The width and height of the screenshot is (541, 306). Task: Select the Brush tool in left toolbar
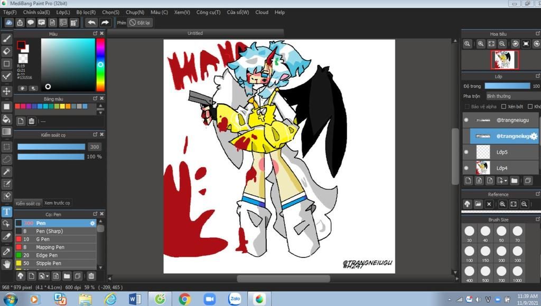(x=6, y=39)
